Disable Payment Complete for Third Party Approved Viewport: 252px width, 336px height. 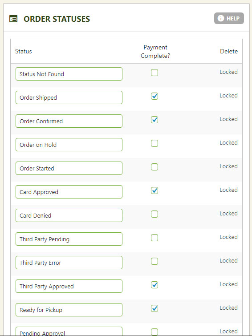coord(154,285)
